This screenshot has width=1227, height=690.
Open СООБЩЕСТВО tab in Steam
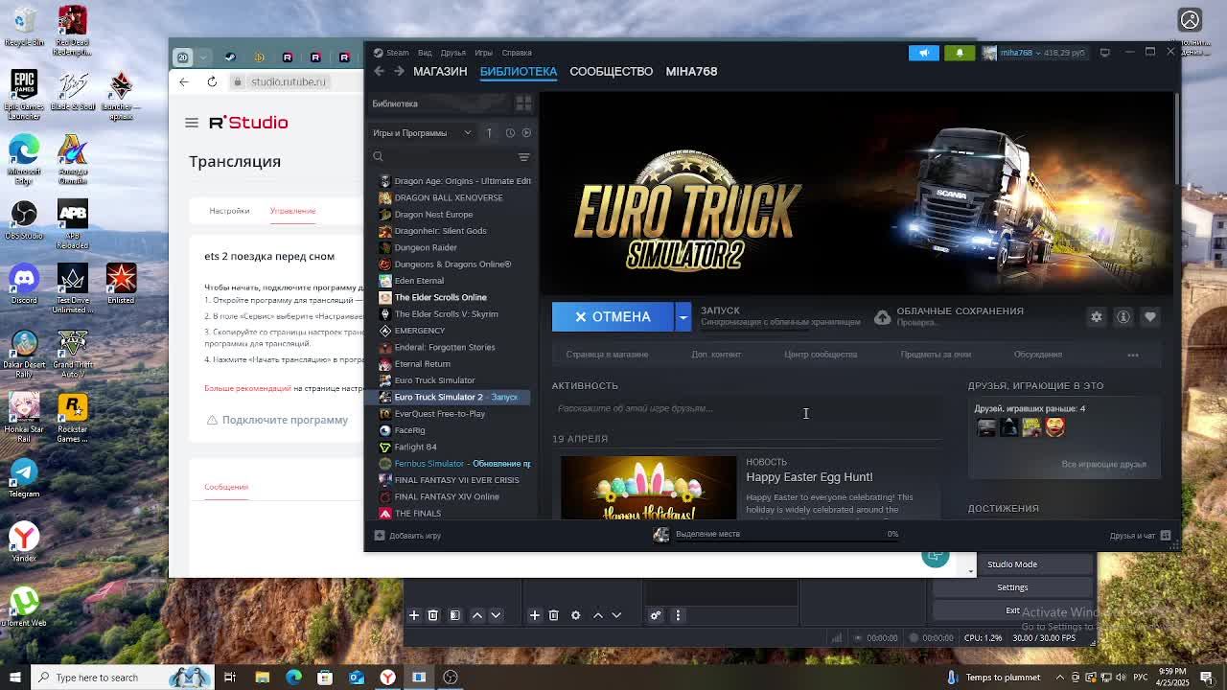[x=612, y=71]
